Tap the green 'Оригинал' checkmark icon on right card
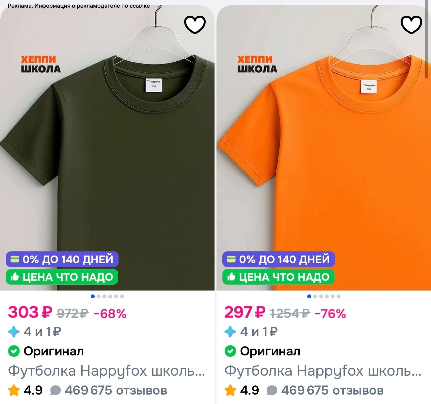 [x=230, y=351]
